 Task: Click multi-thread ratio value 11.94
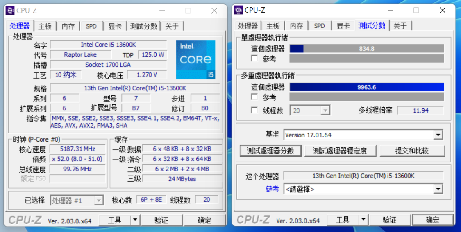420,110
